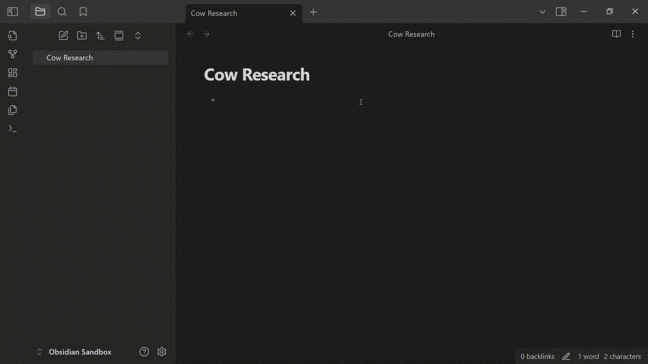Open the note's more options menu
This screenshot has height=364, width=648.
[632, 34]
